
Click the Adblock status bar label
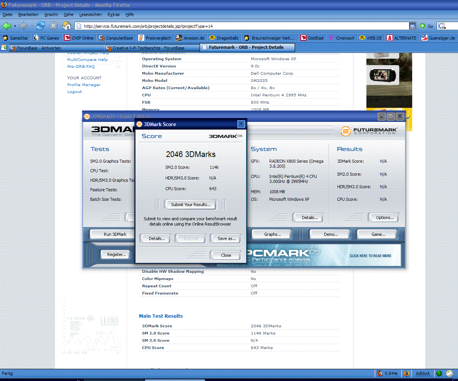423,374
